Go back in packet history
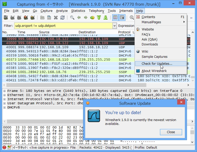 [x=79, y=18]
